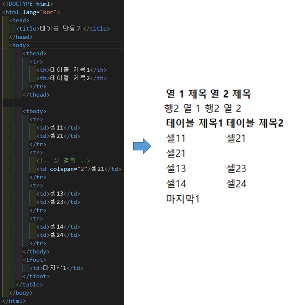Screen dimensions: 294x305
Task: Click the closing </head> tag
Action: click(21, 37)
